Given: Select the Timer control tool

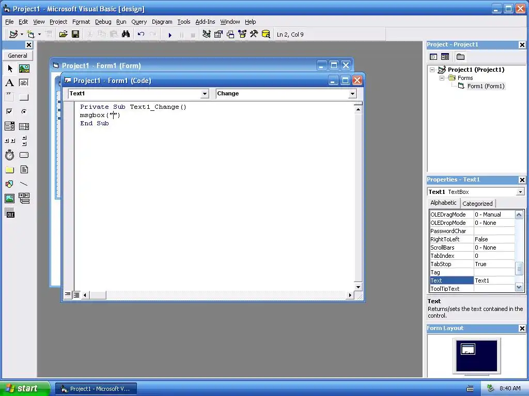Looking at the screenshot, I should (10, 155).
